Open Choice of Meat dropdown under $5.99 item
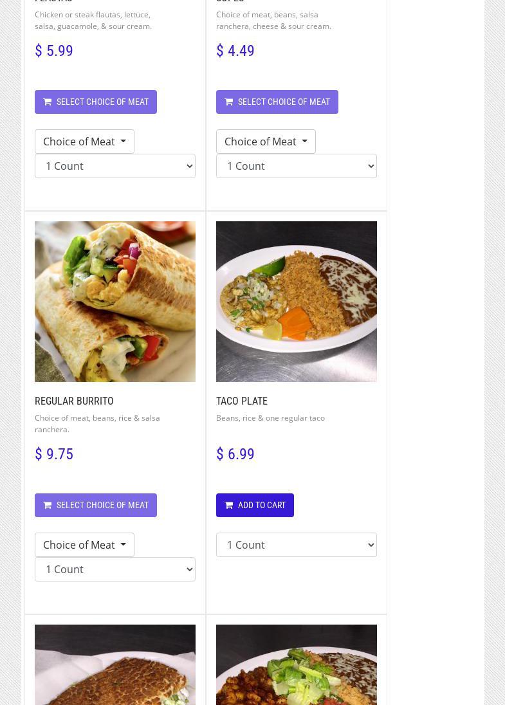 [x=84, y=142]
